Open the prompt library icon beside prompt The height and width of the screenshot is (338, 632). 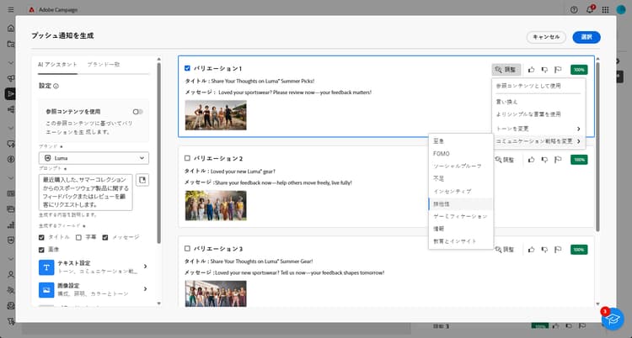(142, 180)
